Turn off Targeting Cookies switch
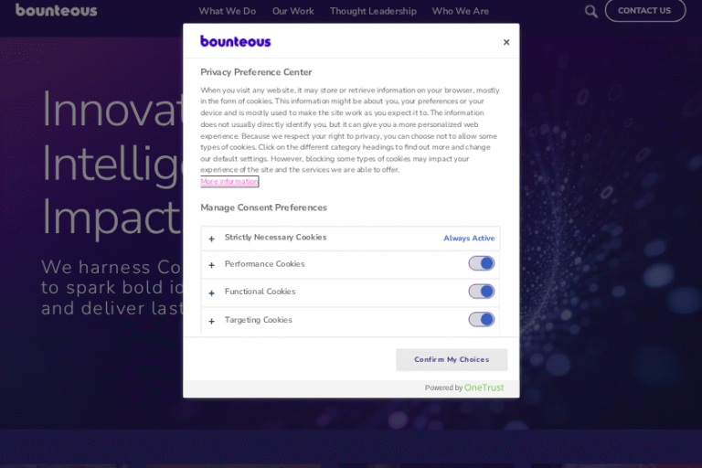Viewport: 702px width, 468px height. [x=482, y=320]
